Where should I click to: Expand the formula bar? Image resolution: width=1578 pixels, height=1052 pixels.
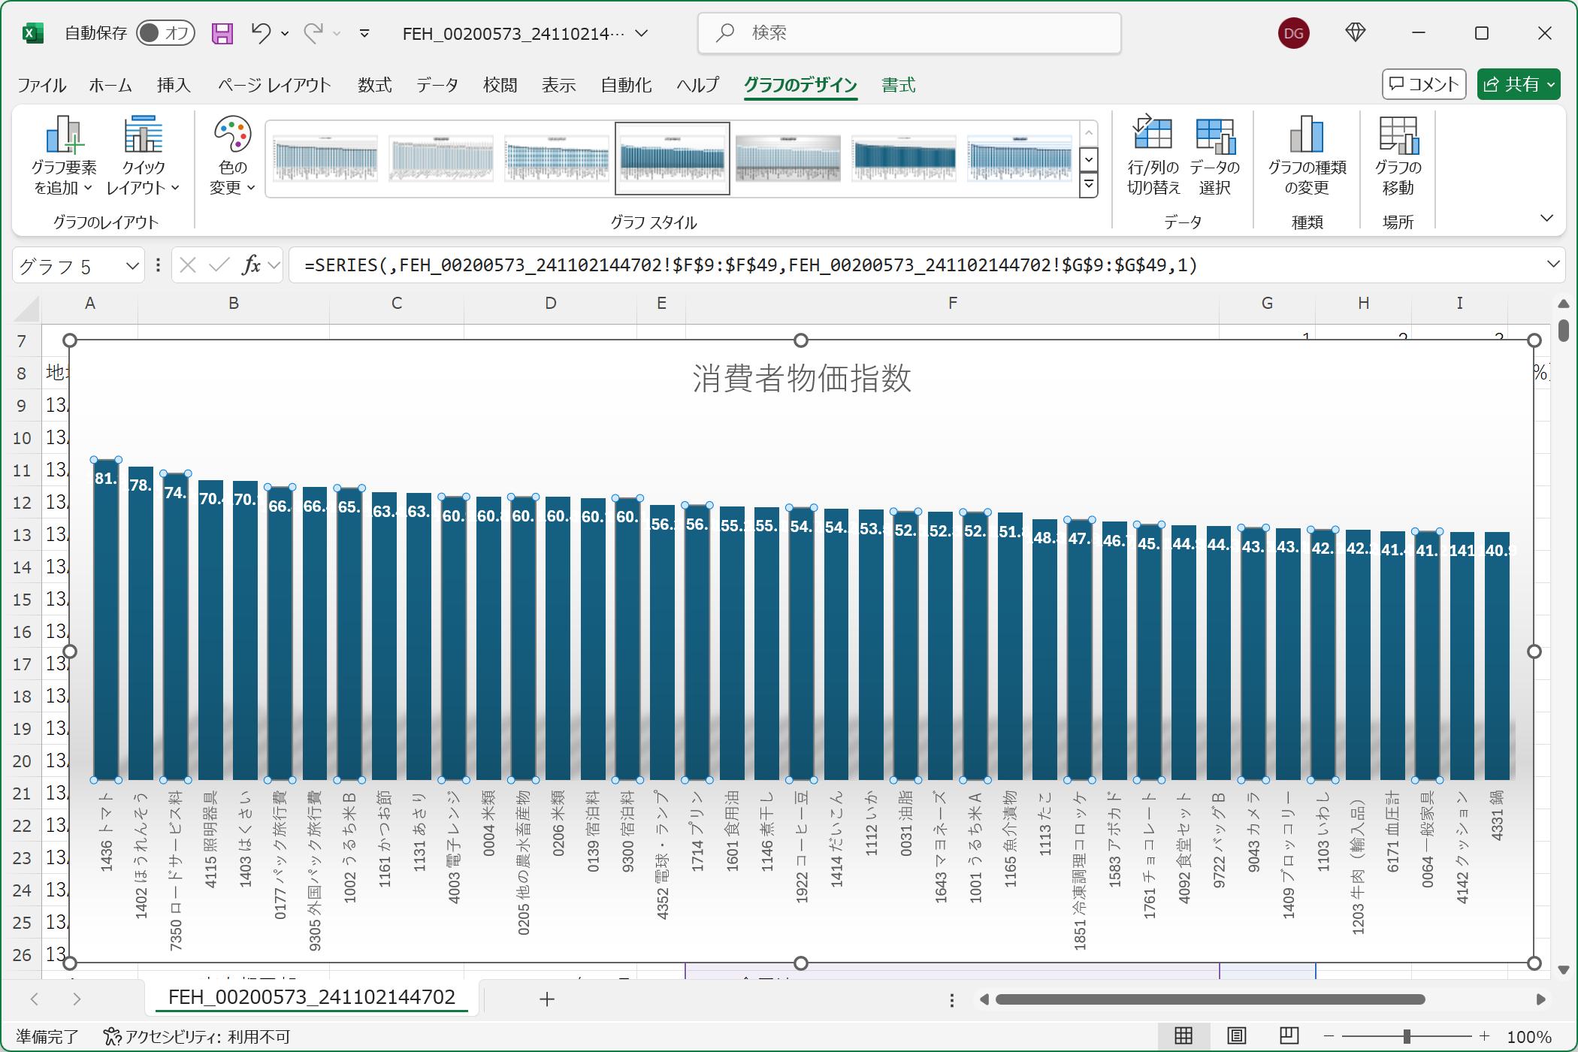(1553, 265)
